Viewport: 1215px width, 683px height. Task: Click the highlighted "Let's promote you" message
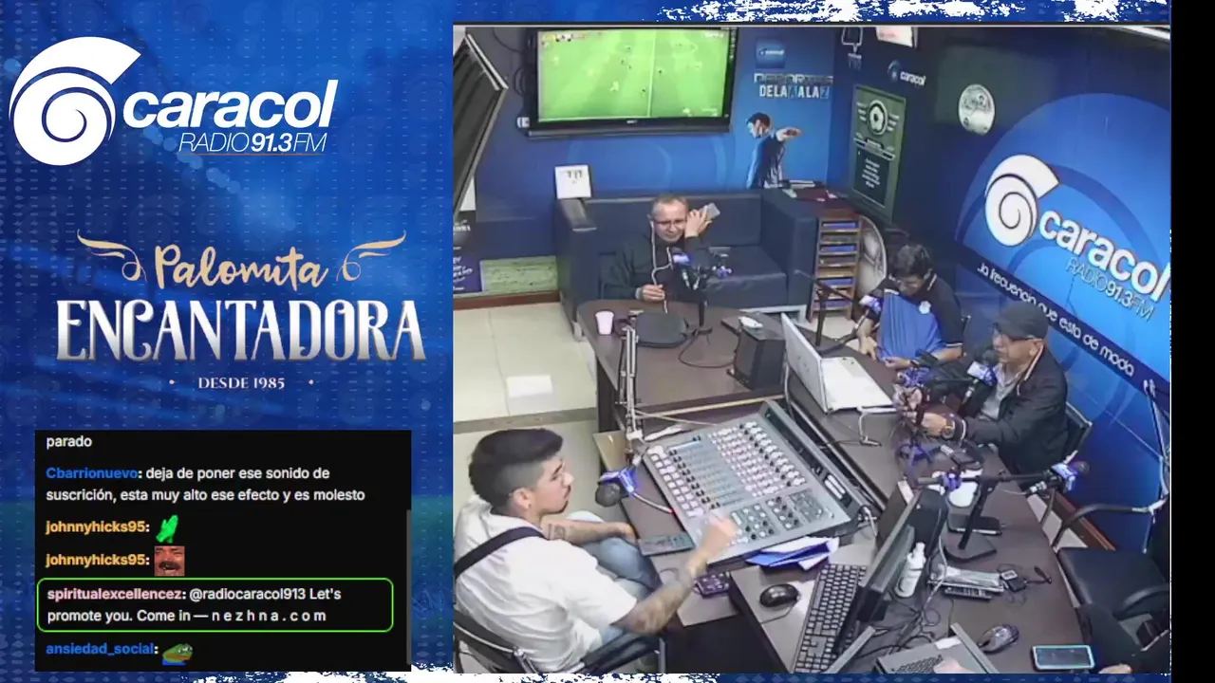click(215, 605)
